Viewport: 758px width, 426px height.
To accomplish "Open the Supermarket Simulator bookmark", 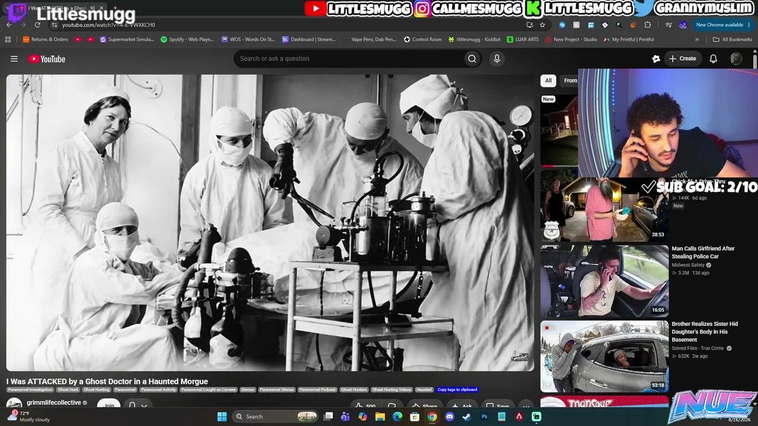I will [127, 40].
